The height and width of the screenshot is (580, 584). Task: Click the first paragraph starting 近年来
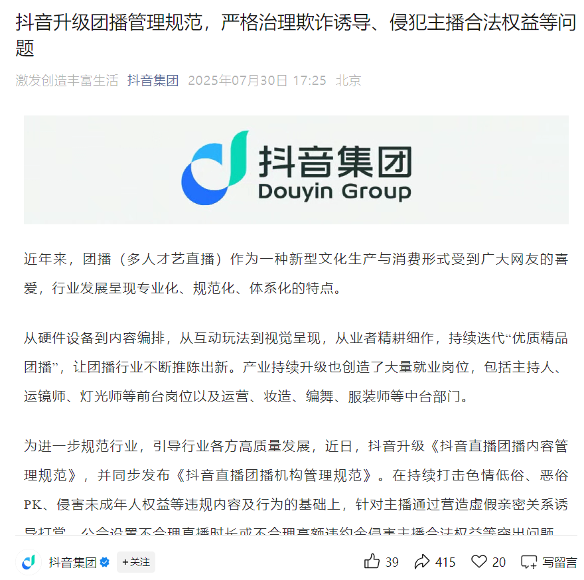tap(296, 273)
